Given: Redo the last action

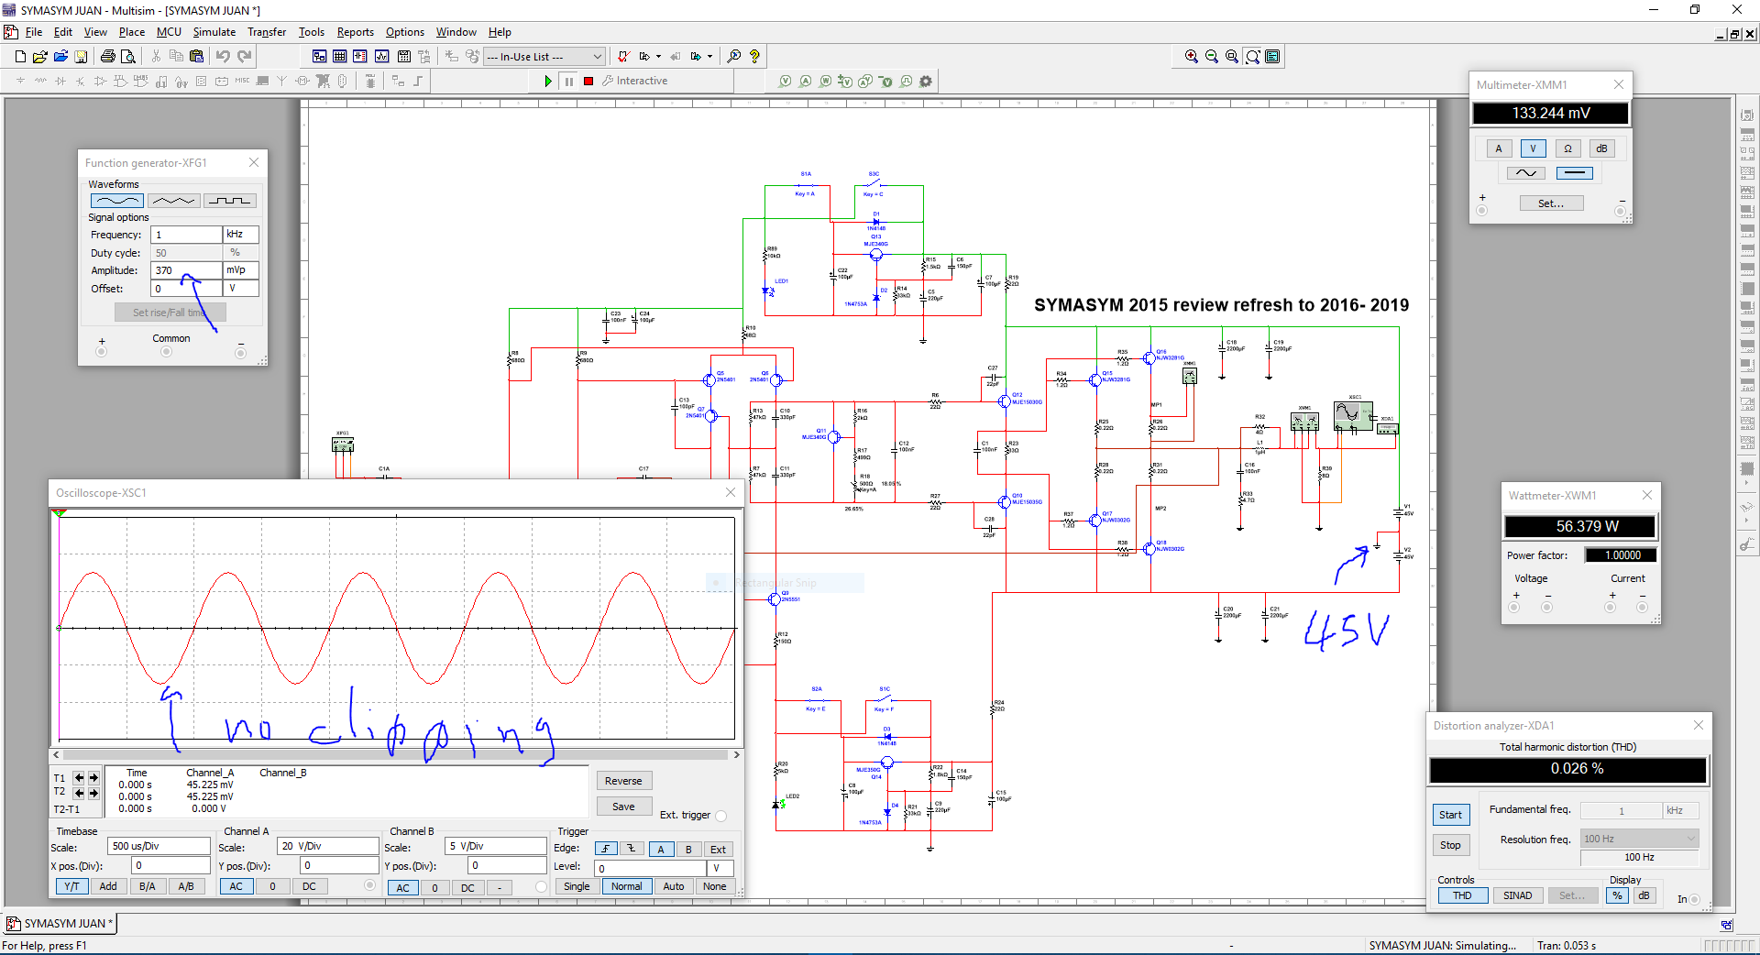Looking at the screenshot, I should pos(244,57).
